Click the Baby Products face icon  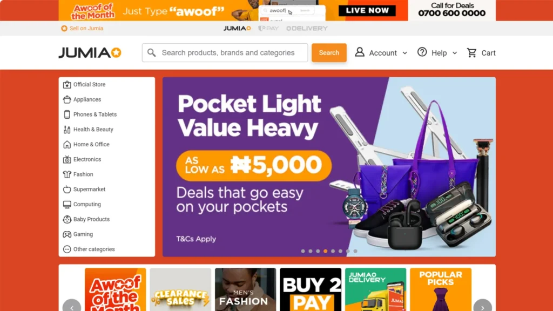[x=66, y=219]
